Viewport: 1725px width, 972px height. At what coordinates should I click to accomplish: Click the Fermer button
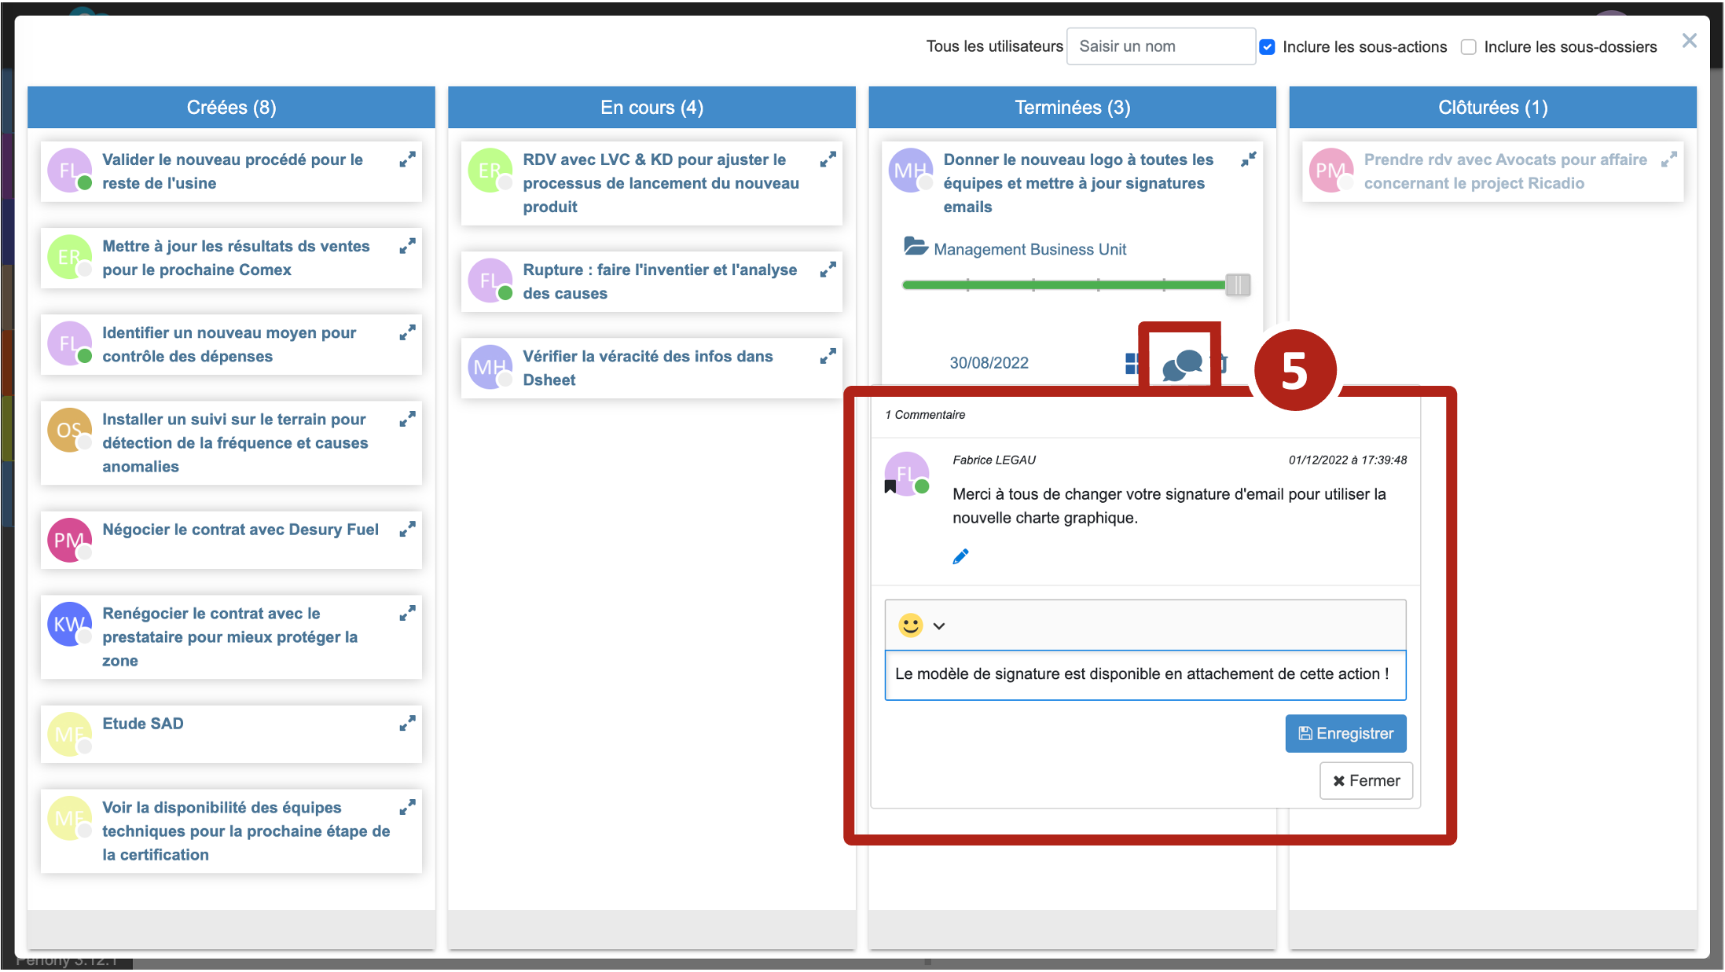pos(1366,780)
